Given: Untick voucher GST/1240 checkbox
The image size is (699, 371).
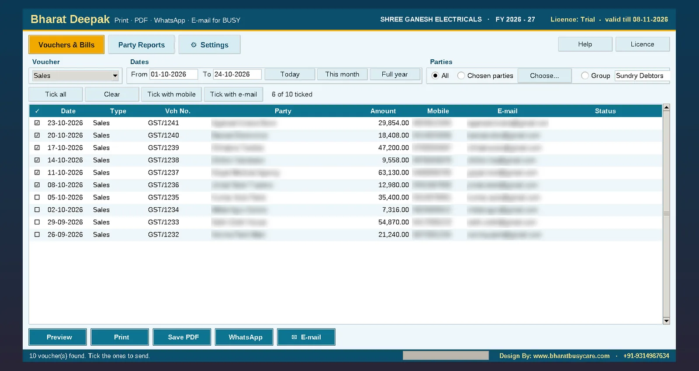Looking at the screenshot, I should pos(37,135).
